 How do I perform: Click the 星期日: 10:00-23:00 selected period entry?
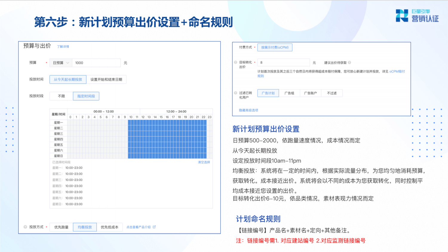point(67,204)
